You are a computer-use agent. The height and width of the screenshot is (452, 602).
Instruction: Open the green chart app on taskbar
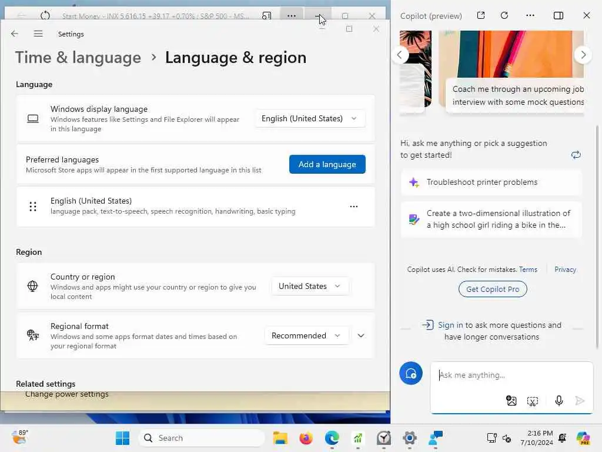click(x=358, y=438)
